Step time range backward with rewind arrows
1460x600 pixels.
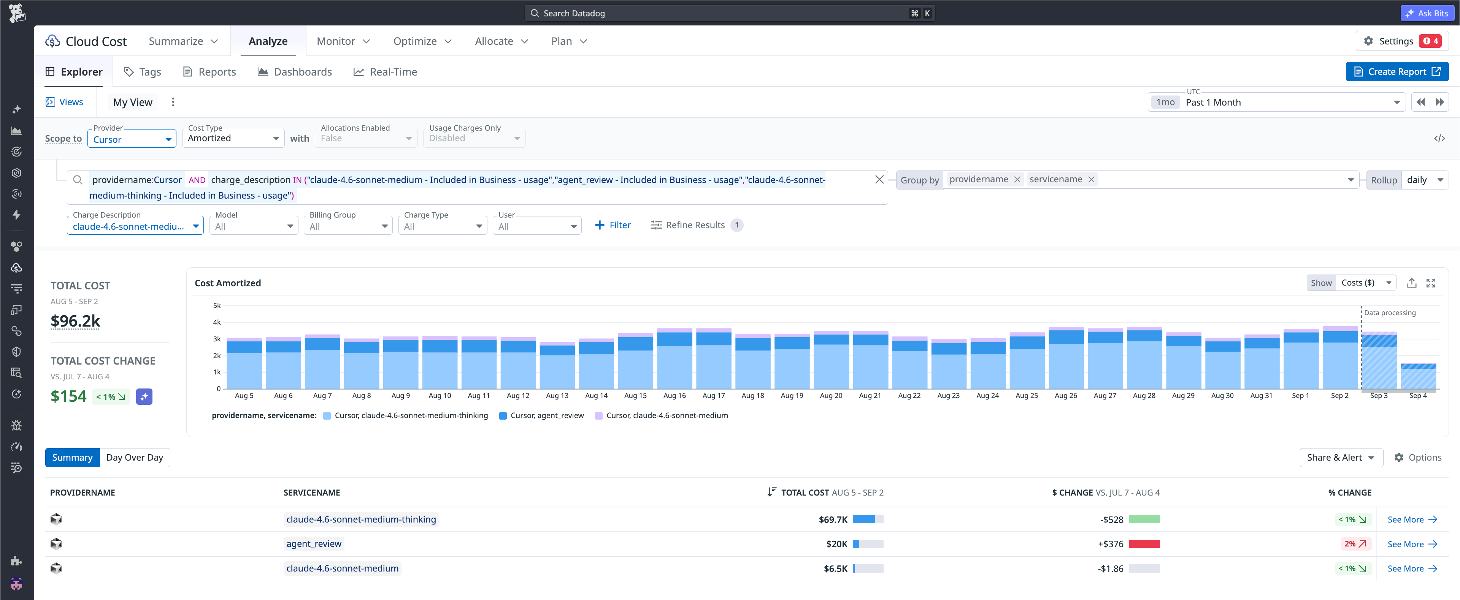1420,103
